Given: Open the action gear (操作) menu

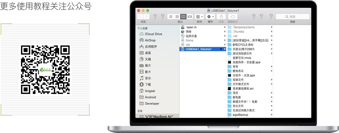Looking at the screenshot, I should (210, 17).
